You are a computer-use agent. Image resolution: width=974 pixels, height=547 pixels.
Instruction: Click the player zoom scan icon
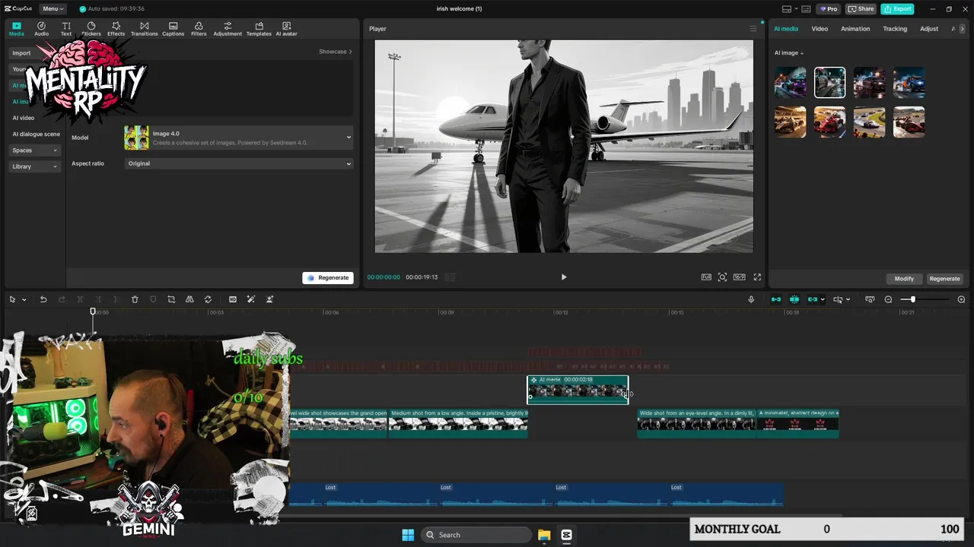722,277
